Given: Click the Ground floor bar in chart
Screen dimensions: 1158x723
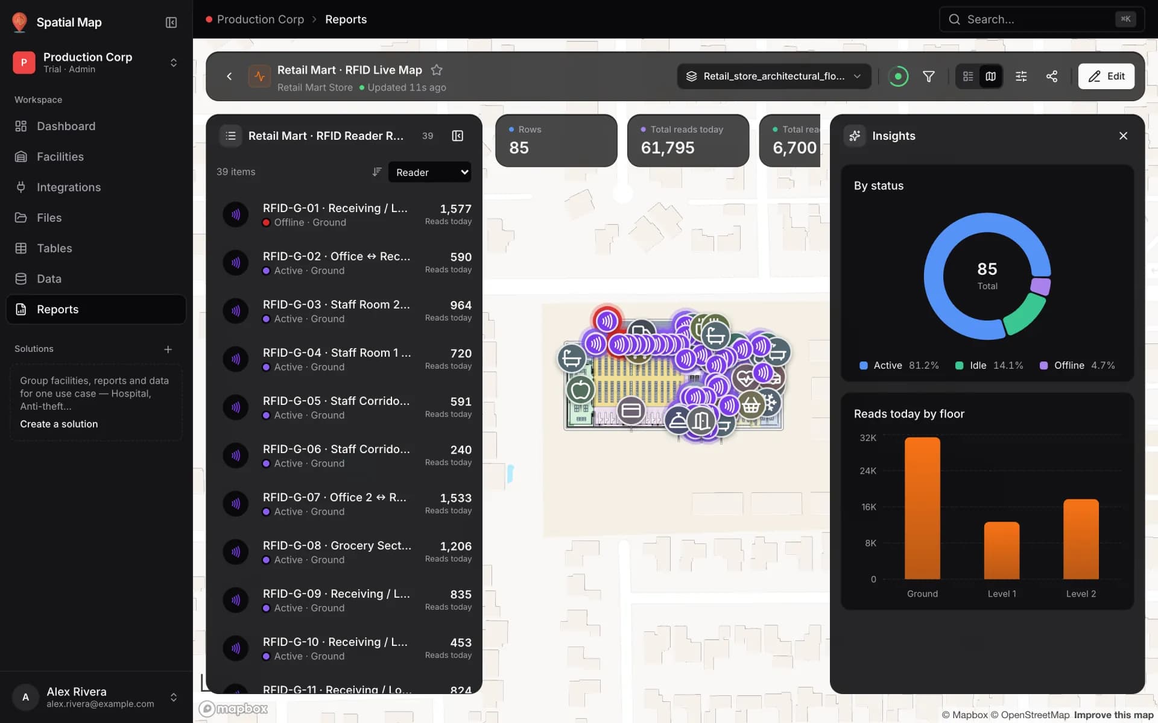Looking at the screenshot, I should [922, 509].
